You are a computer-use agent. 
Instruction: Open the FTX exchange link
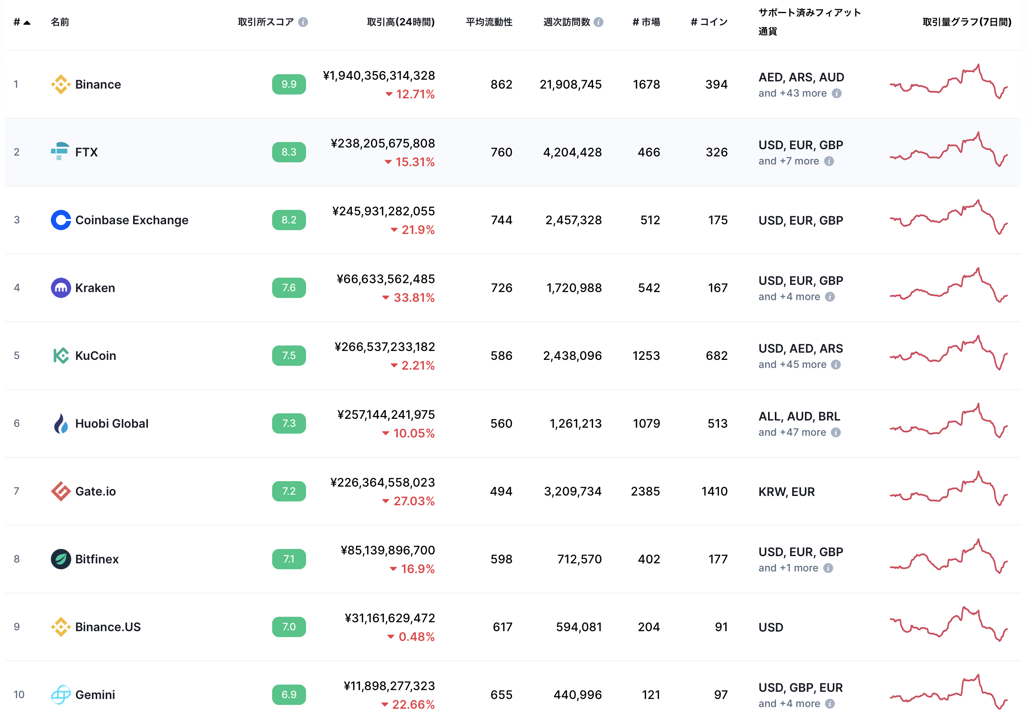click(x=86, y=152)
